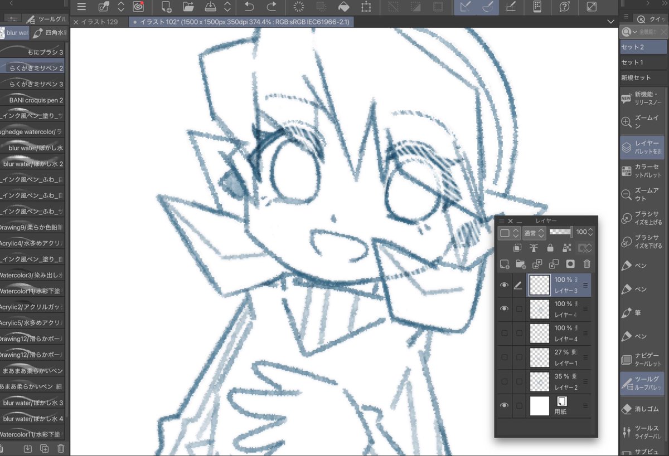Delete layer with trash icon in Layer panel
Image resolution: width=669 pixels, height=456 pixels.
tap(587, 264)
